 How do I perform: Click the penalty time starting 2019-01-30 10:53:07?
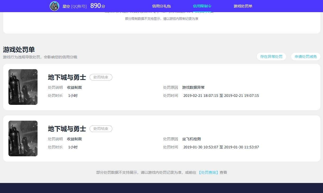(221, 147)
